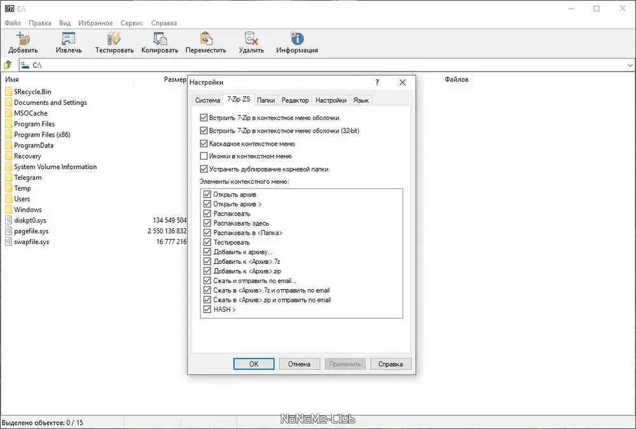
Task: Close the Настройки dialog with X
Action: click(403, 83)
